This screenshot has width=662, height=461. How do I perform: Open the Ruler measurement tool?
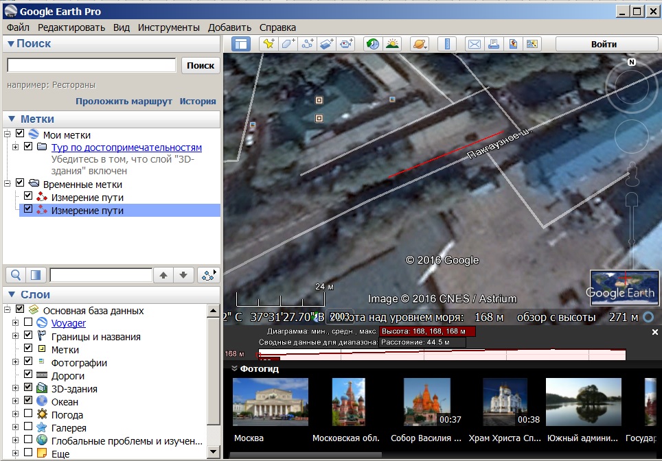click(x=447, y=44)
